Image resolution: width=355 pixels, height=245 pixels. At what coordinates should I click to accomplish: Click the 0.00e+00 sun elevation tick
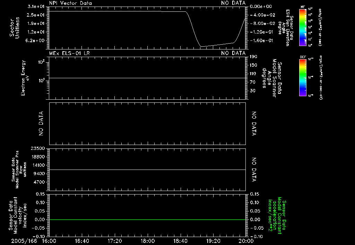click(261, 7)
